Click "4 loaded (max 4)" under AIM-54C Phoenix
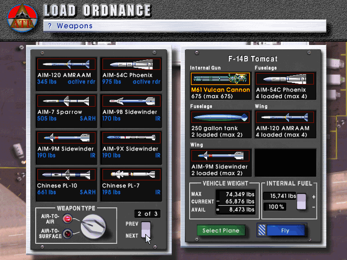Screen dimensions: 347x260 [x=281, y=96]
